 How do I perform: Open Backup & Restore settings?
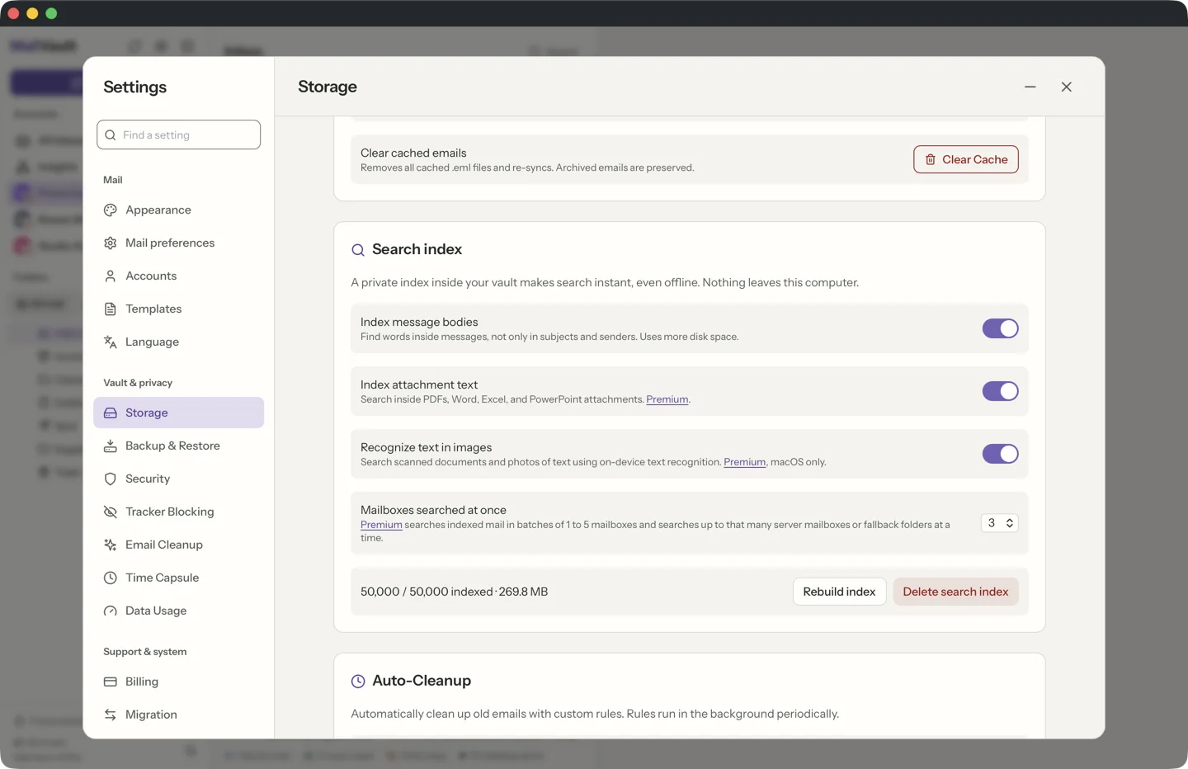[x=178, y=446]
